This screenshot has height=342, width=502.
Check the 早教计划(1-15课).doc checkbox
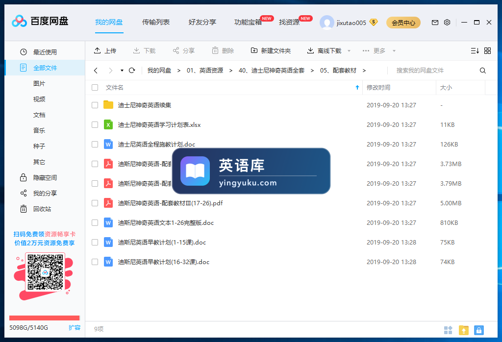(x=95, y=242)
